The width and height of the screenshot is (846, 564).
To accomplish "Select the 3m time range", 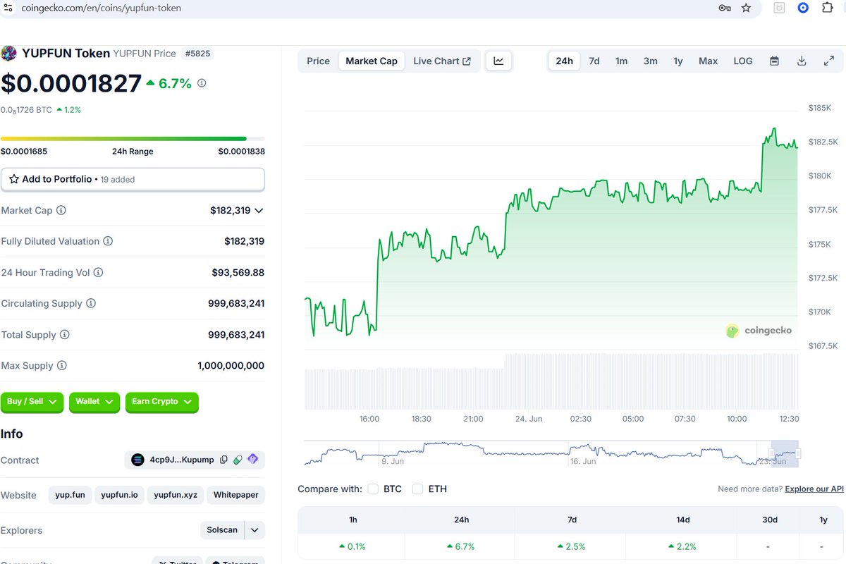I will point(650,61).
